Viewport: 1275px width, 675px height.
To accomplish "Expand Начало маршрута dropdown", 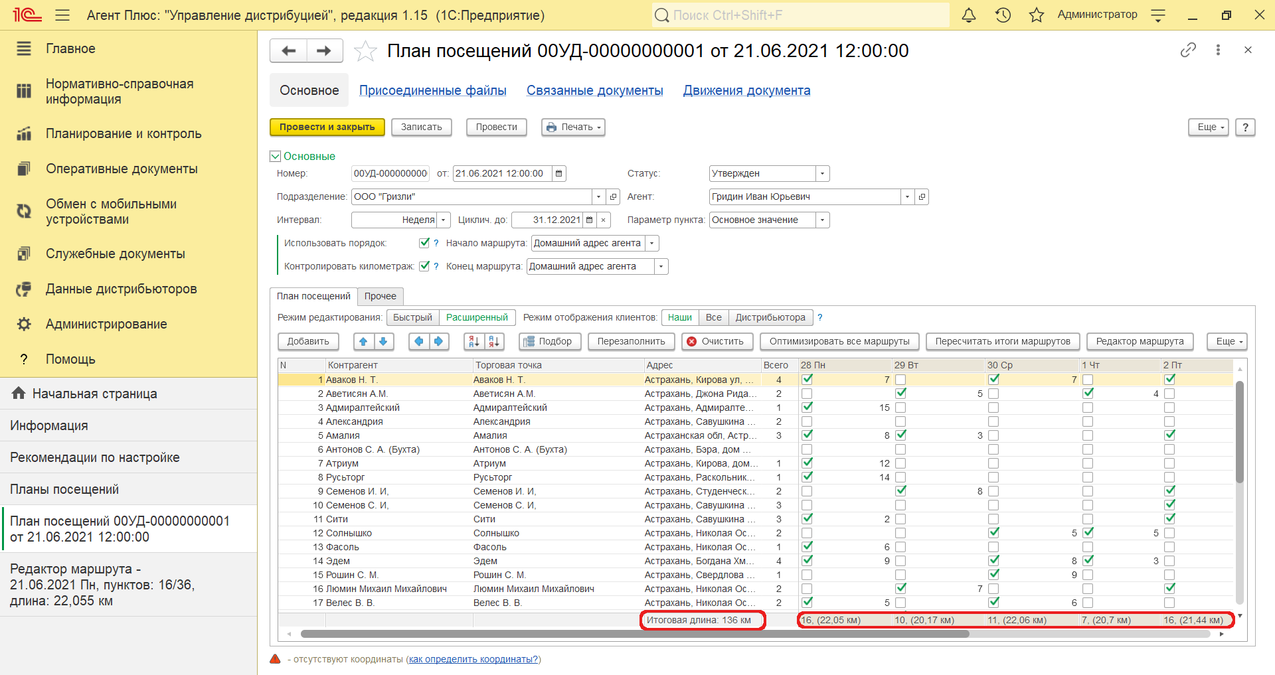I will tap(652, 243).
